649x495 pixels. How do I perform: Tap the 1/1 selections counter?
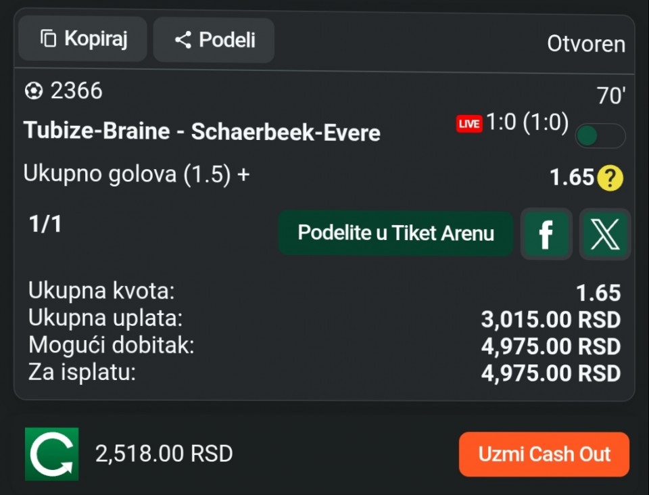pyautogui.click(x=45, y=225)
